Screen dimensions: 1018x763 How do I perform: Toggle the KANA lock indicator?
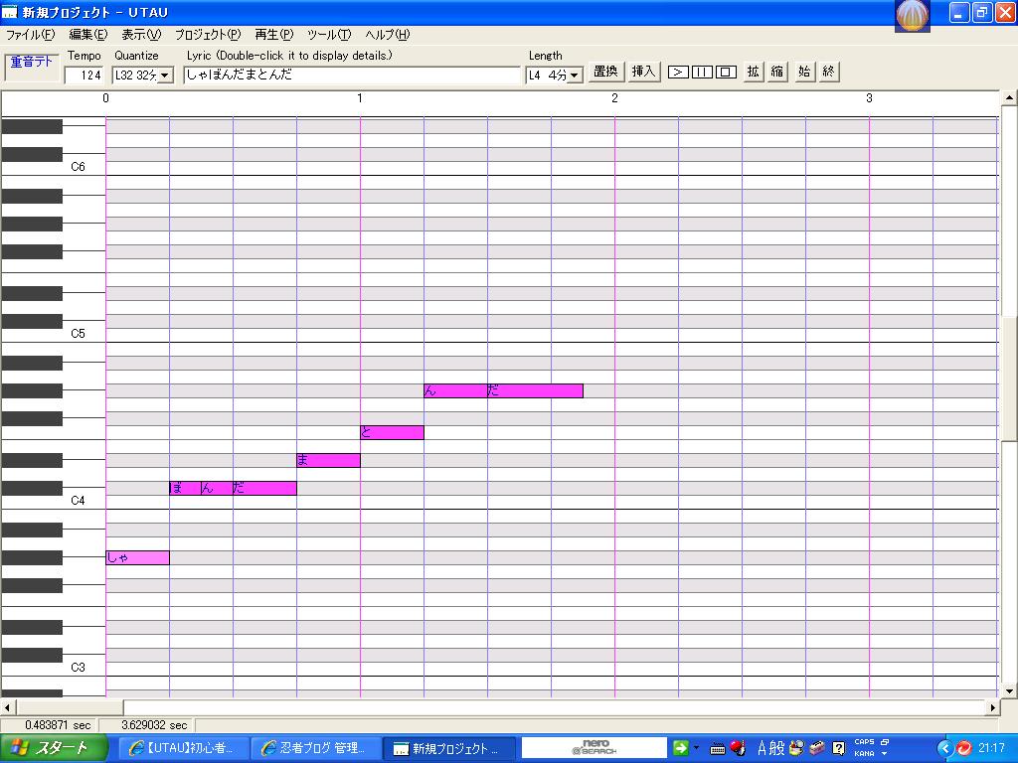tap(864, 754)
